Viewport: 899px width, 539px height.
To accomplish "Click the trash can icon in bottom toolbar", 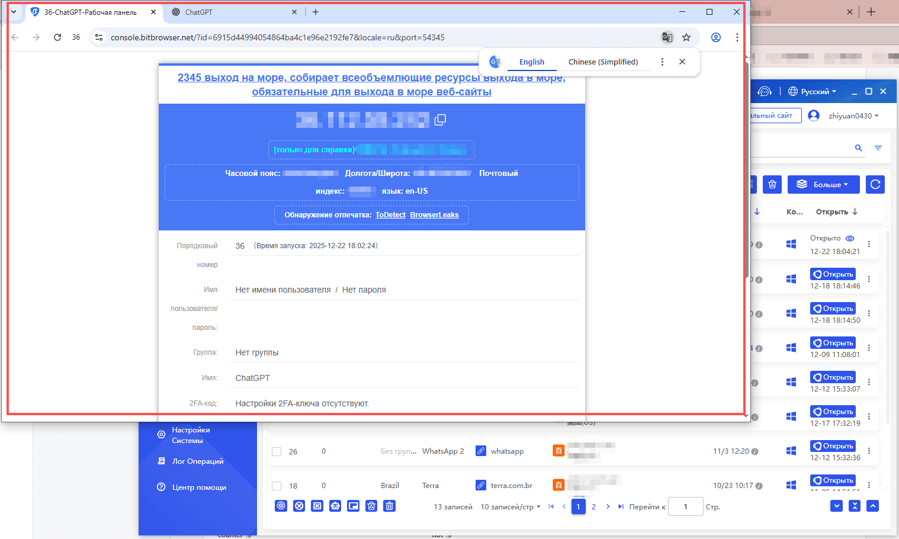I will 389,506.
